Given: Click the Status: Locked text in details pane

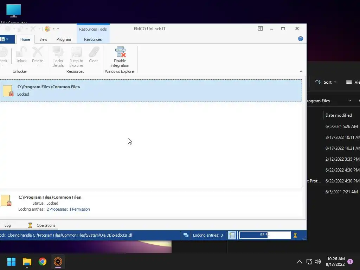Looking at the screenshot, I should click(45, 203).
